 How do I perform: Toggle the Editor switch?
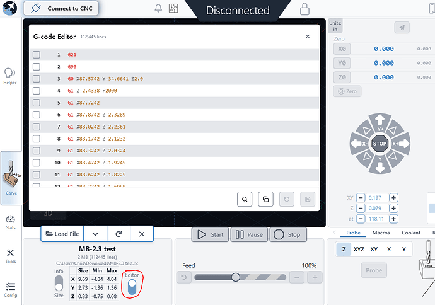132,287
